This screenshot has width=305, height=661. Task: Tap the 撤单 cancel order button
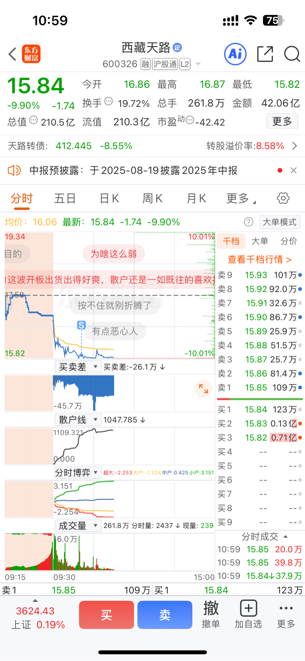click(x=211, y=614)
